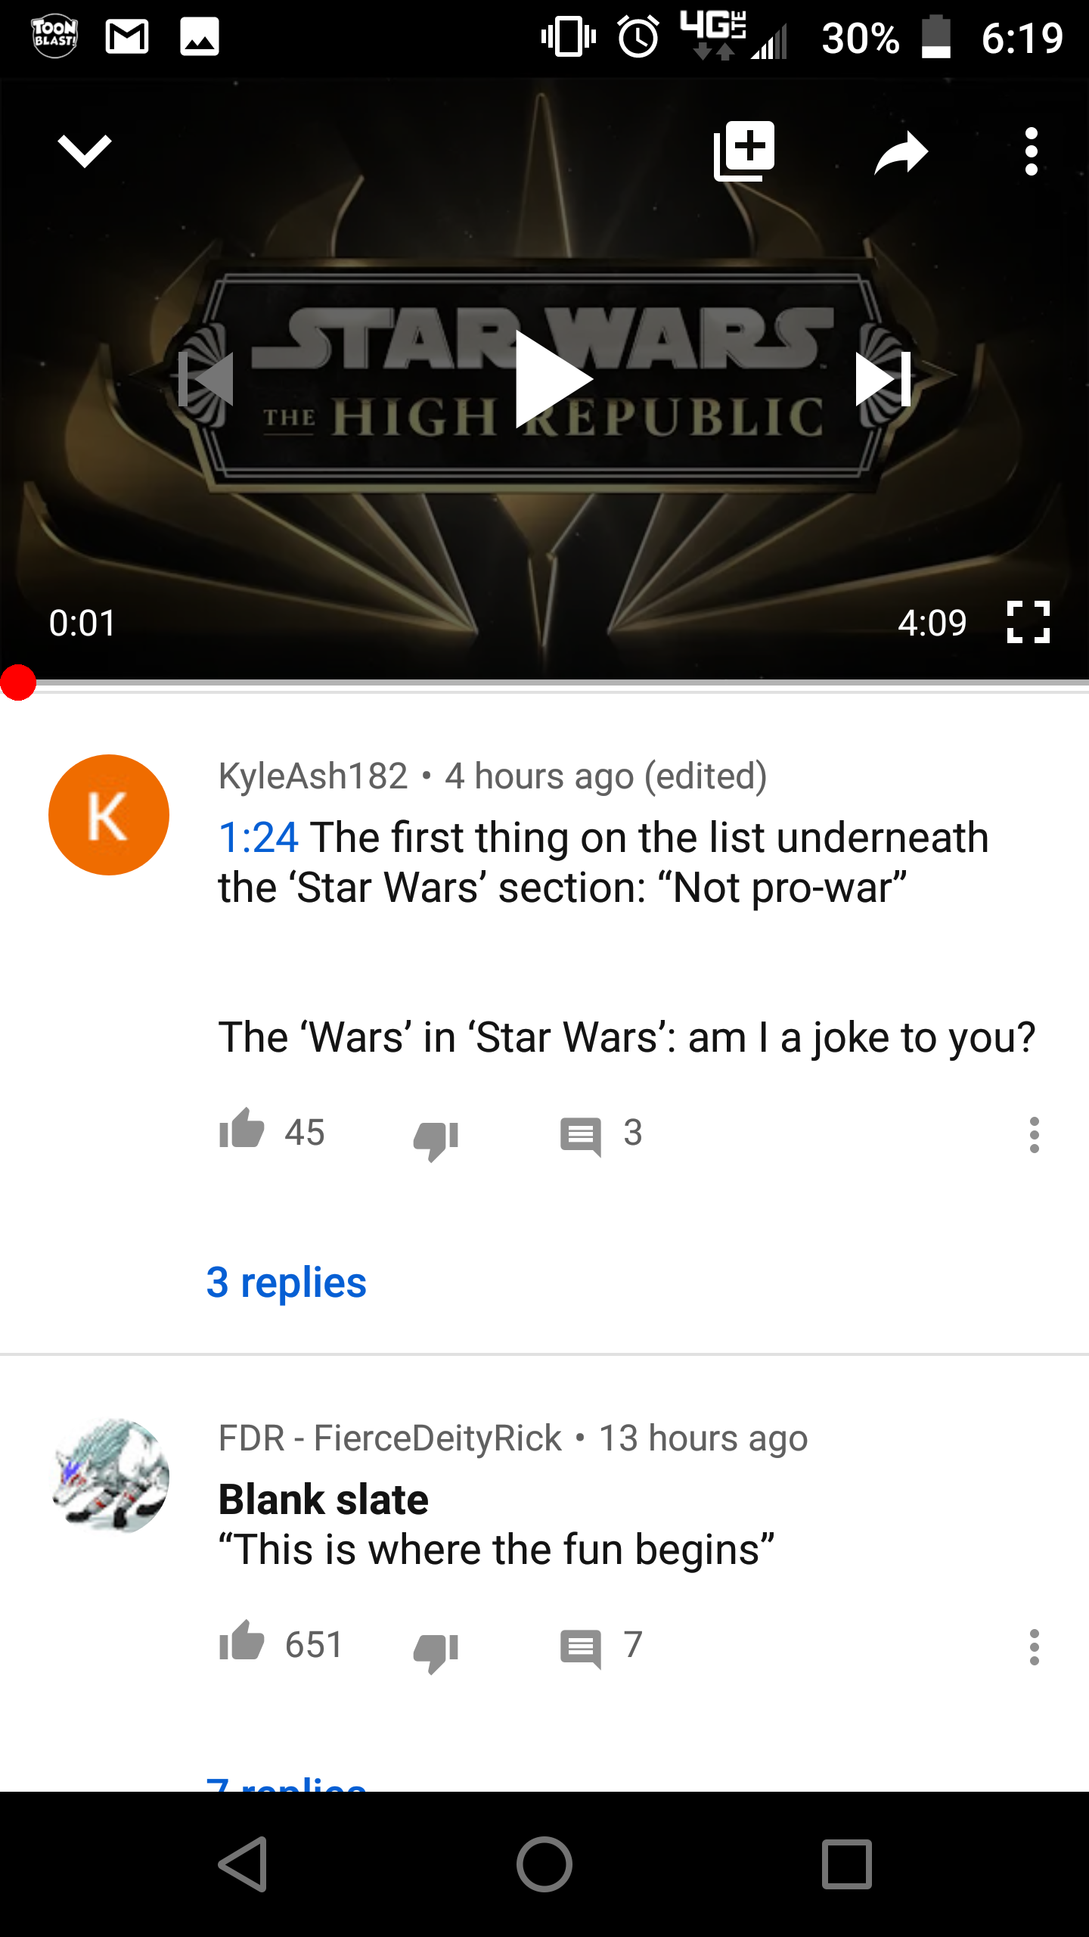Reply to KyleAsh182's comment via comment icon
The width and height of the screenshot is (1089, 1937).
pos(581,1136)
